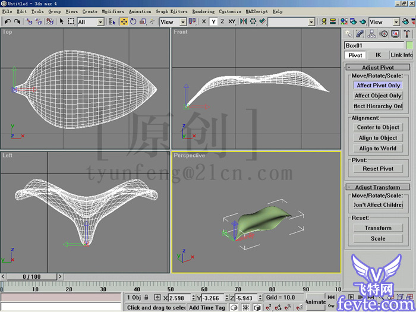Toggle the Animate button

315,302
